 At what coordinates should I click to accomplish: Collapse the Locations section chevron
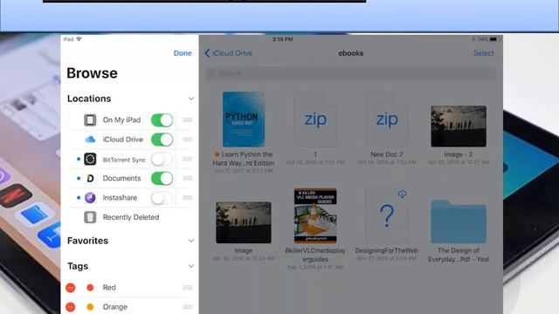pyautogui.click(x=191, y=99)
